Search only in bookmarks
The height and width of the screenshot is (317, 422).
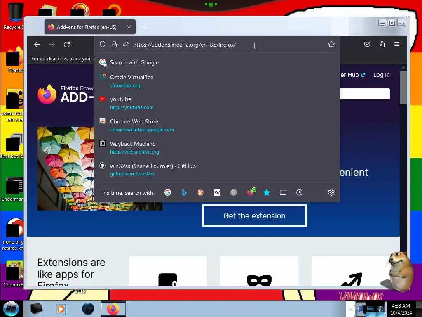tap(267, 192)
